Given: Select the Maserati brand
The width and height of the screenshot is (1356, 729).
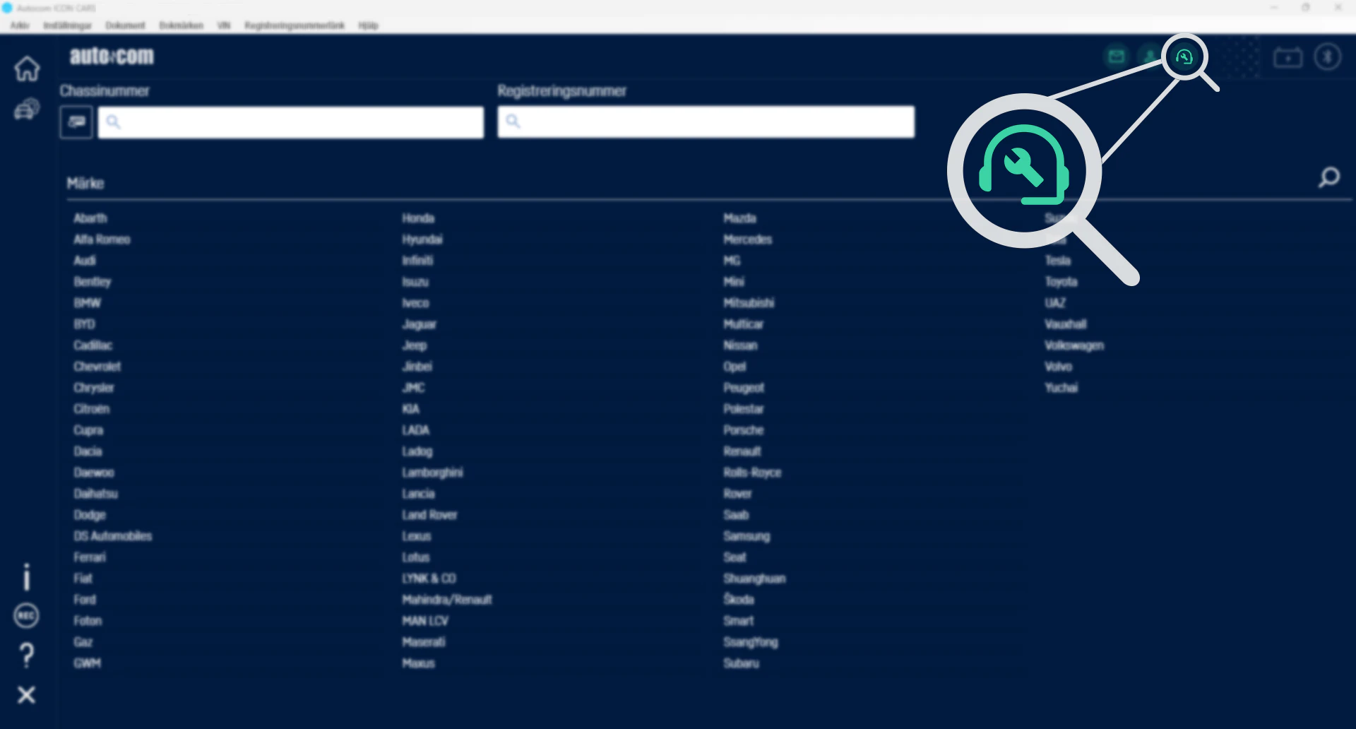Looking at the screenshot, I should click(x=424, y=642).
